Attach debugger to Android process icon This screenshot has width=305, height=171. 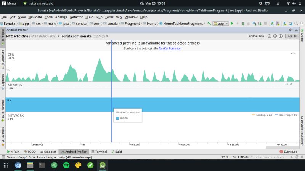tap(260, 24)
